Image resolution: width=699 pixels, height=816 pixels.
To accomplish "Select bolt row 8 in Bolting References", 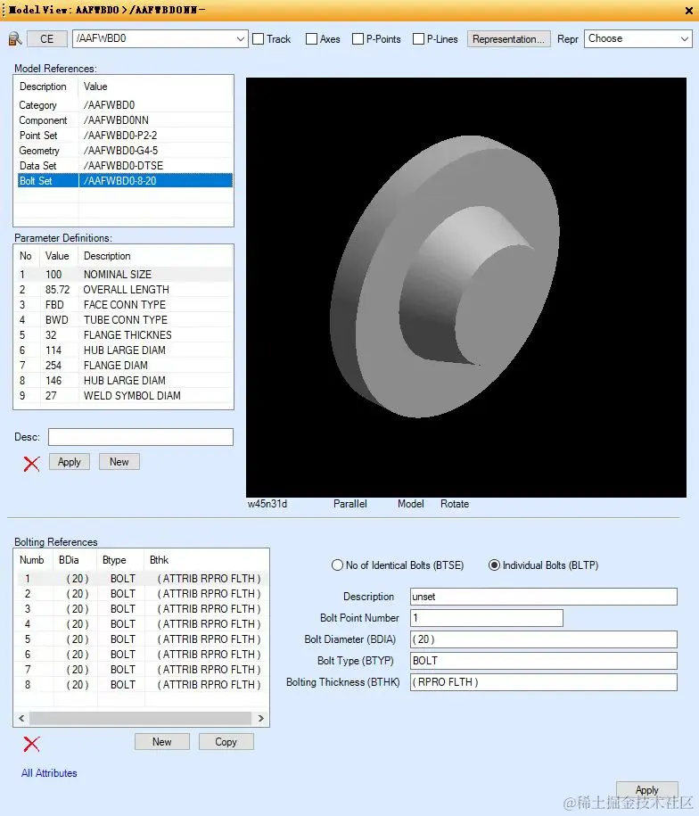I will [143, 684].
